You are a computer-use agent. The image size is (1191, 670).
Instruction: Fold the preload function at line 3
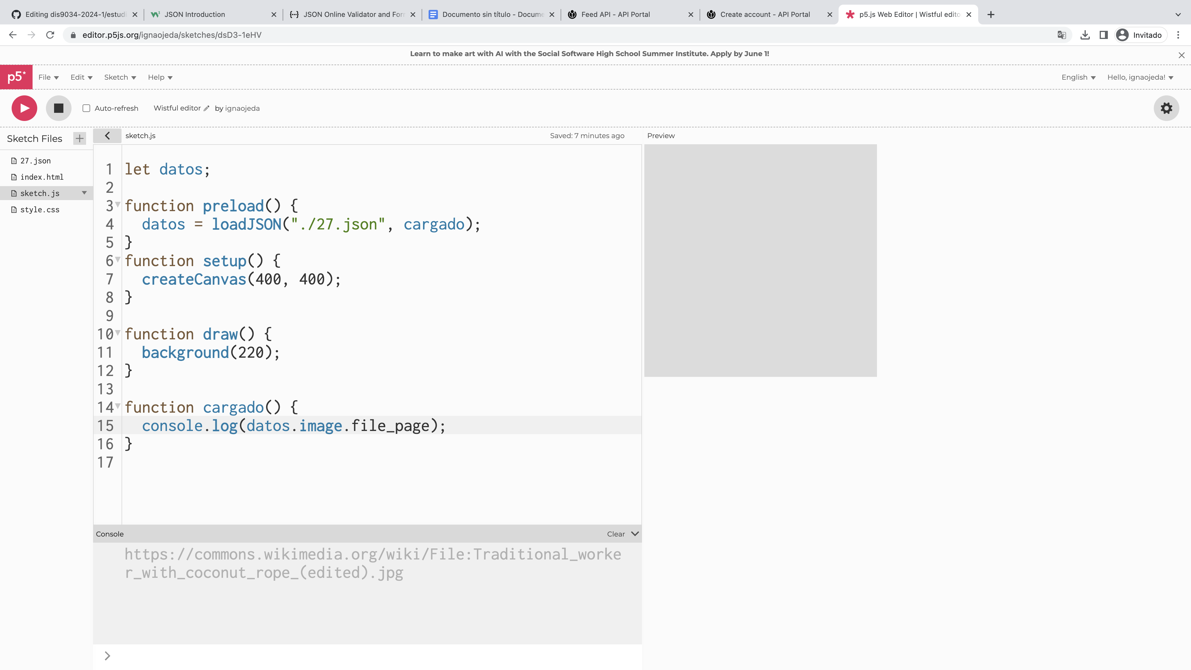click(x=118, y=204)
